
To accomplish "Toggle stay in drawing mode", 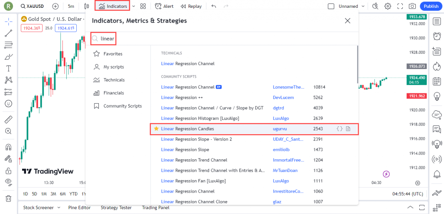I will [9, 158].
